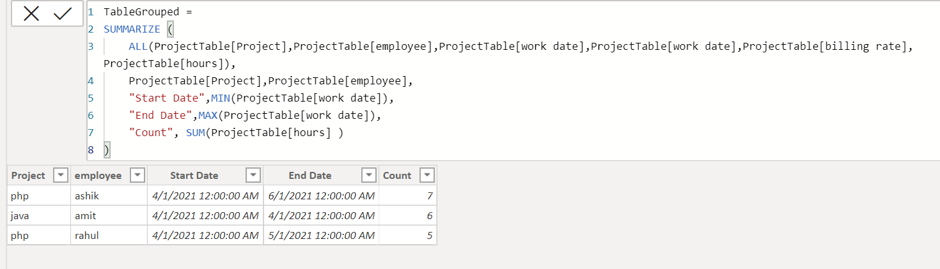
Task: Click the SUMMARIZE keyword in the formula
Action: coord(132,29)
